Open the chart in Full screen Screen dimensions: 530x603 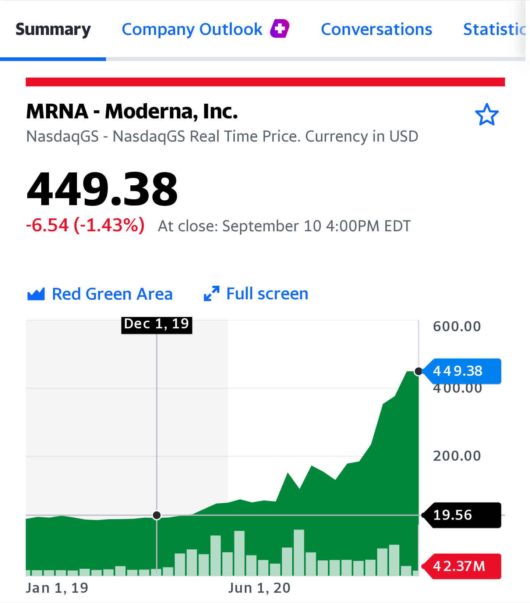[256, 294]
